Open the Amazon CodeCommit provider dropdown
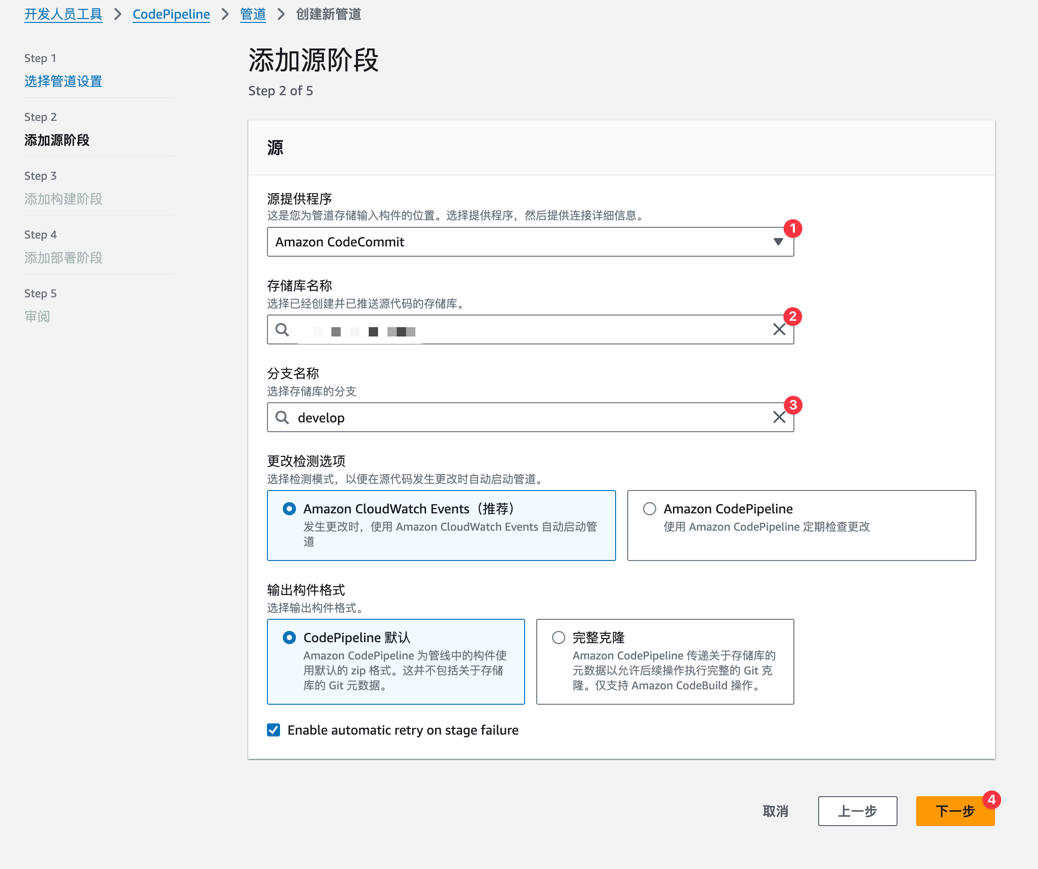1038x869 pixels. coord(530,242)
